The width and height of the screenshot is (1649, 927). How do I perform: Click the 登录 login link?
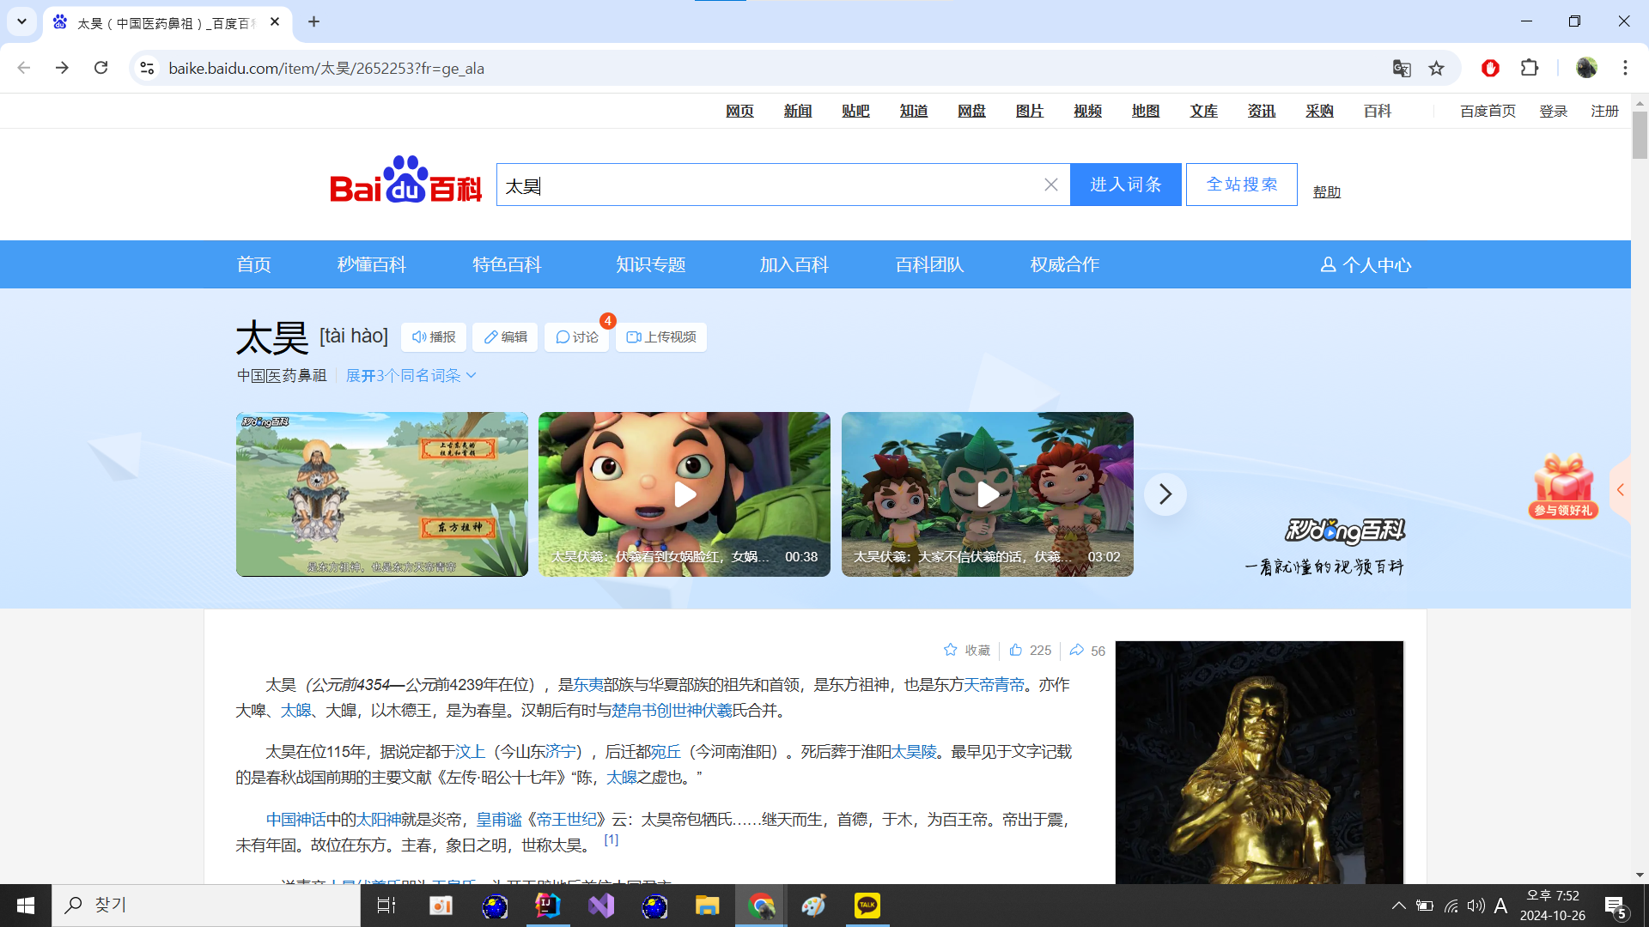(1554, 112)
